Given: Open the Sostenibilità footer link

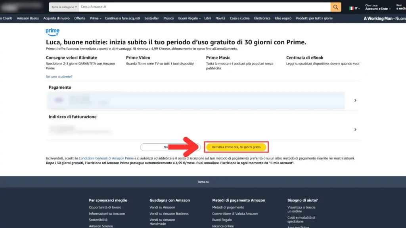Looking at the screenshot, I should click(98, 220).
